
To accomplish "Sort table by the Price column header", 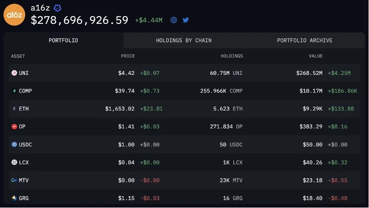I will pyautogui.click(x=128, y=56).
